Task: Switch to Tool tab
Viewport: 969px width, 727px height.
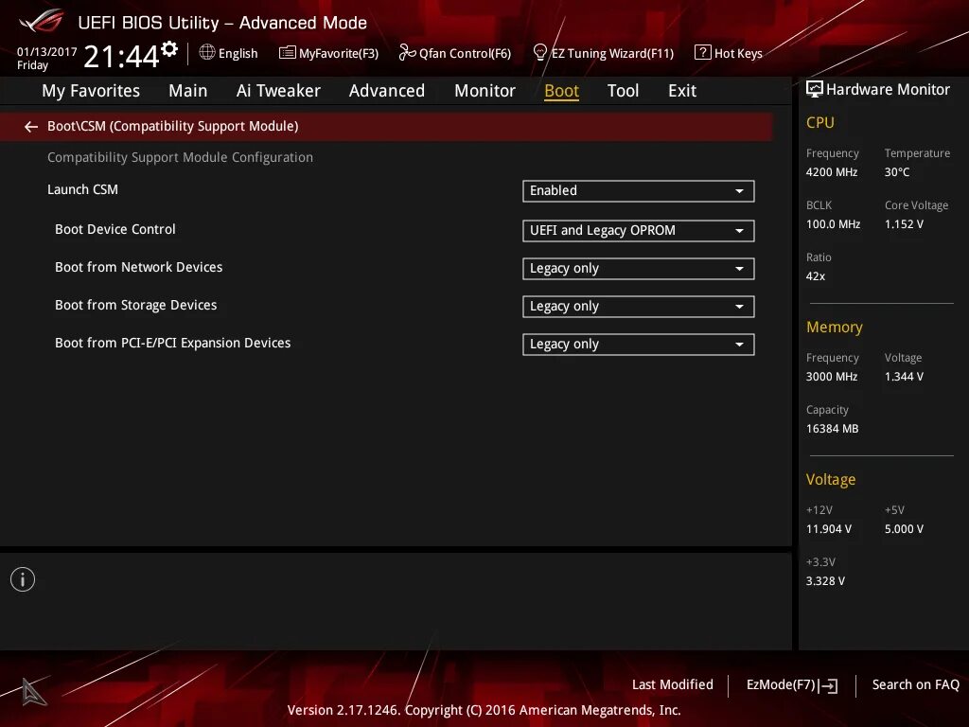Action: (623, 91)
